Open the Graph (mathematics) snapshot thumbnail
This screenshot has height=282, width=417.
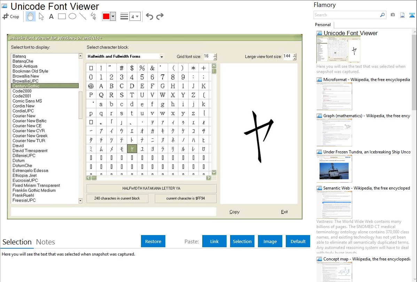[334, 132]
